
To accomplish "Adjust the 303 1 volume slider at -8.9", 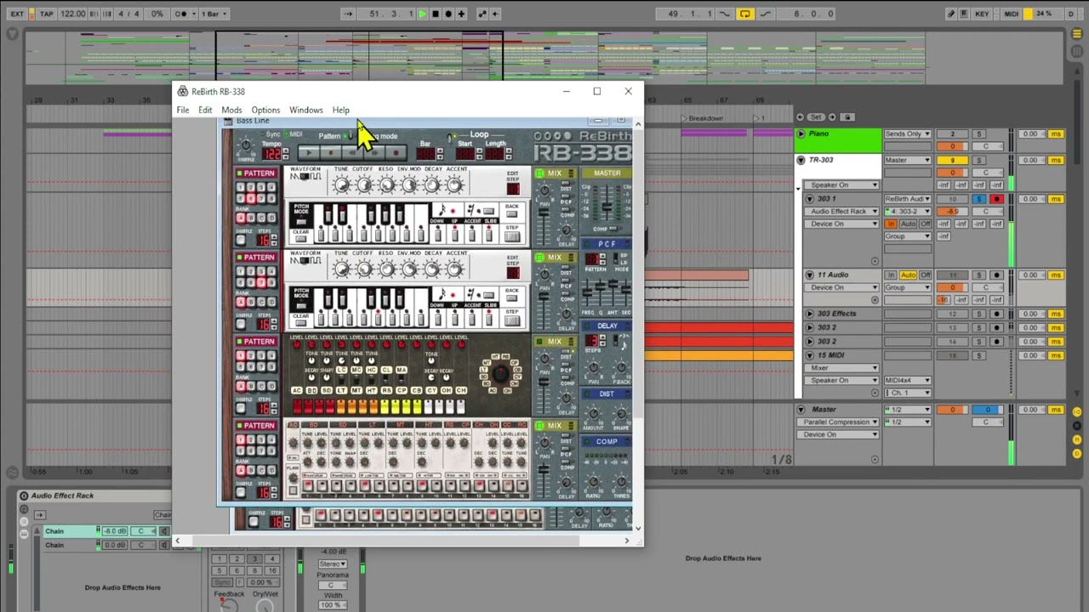I will click(952, 212).
